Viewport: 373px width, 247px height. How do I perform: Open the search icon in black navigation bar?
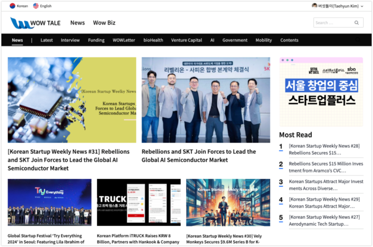coord(358,40)
